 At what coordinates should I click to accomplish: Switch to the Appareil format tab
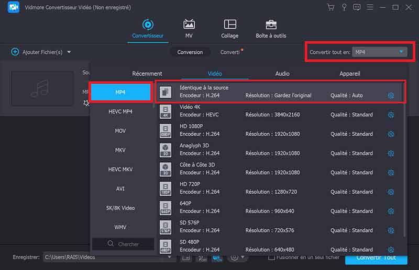pos(349,74)
